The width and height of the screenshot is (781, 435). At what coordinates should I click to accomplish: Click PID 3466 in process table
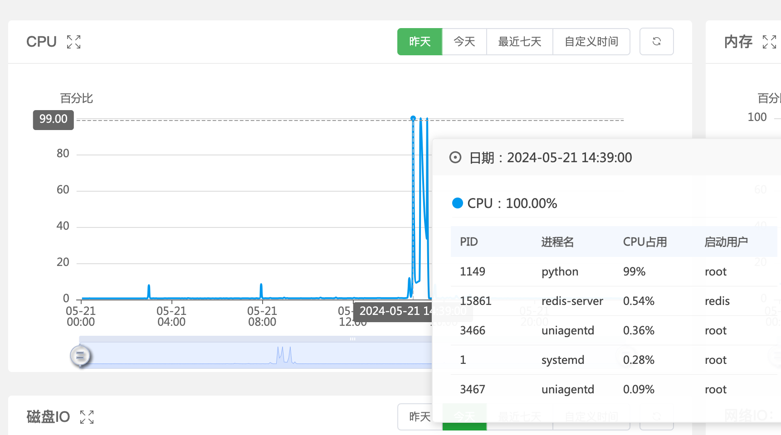coord(473,330)
